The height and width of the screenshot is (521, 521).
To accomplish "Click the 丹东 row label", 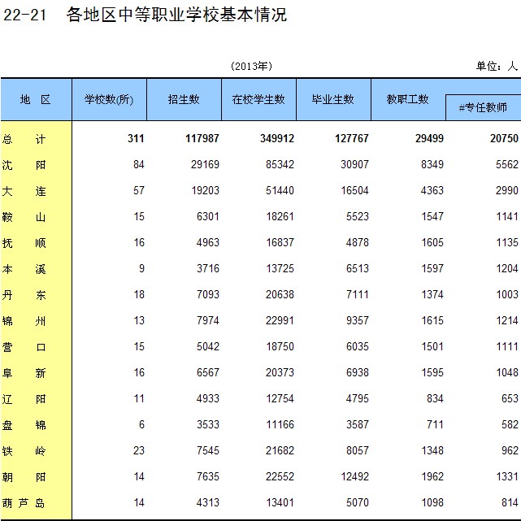I will point(24,295).
